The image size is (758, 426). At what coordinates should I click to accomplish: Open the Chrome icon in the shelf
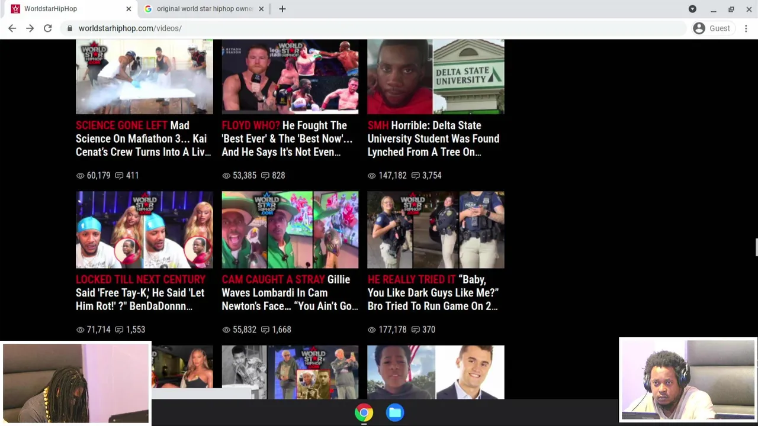tap(364, 412)
